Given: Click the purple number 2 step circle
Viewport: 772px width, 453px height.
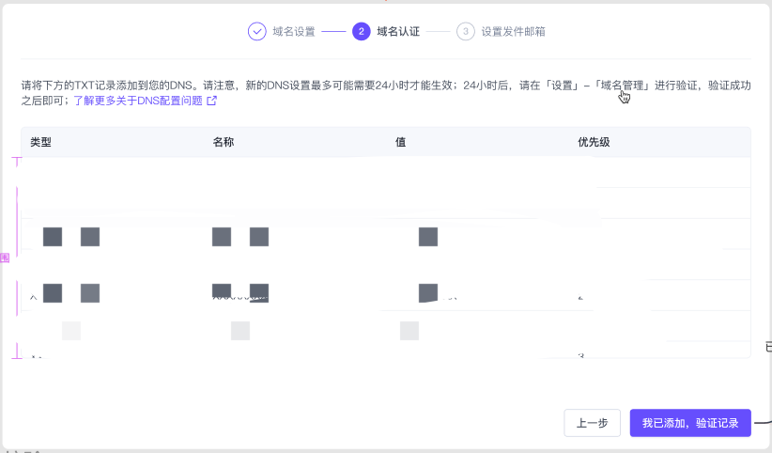Looking at the screenshot, I should click(x=362, y=32).
